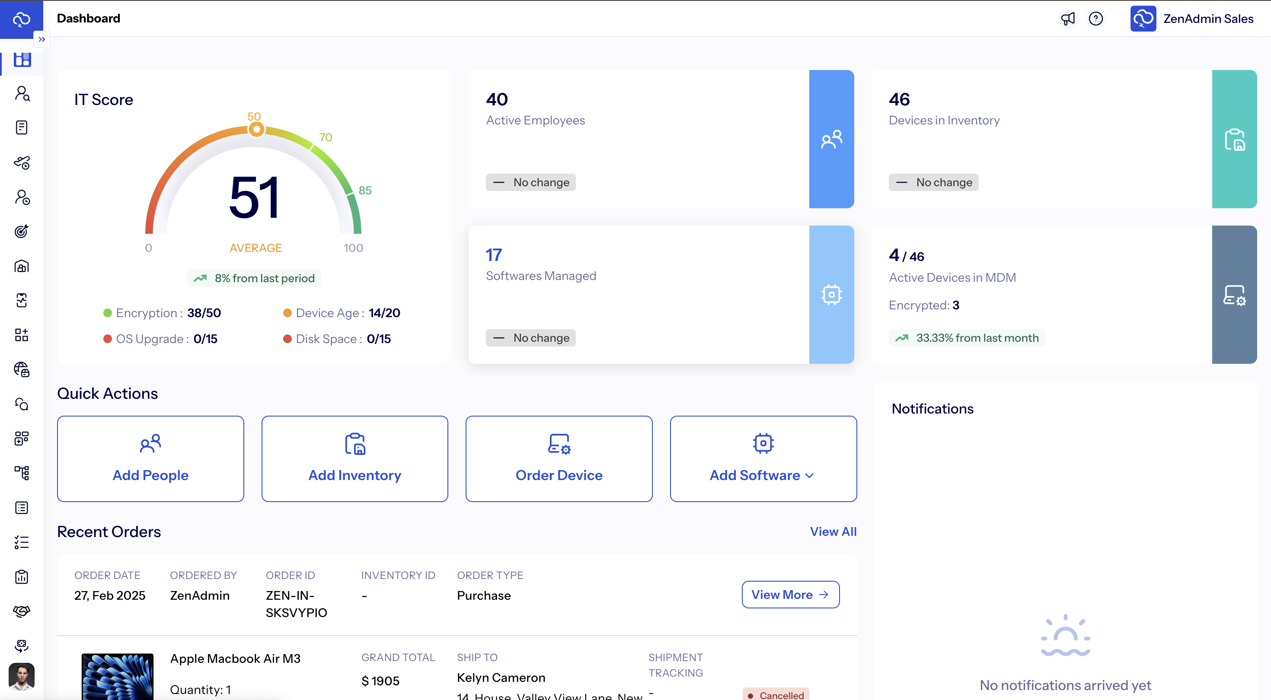This screenshot has height=700, width=1271.
Task: Open the globe lock sidebar icon
Action: click(x=22, y=369)
